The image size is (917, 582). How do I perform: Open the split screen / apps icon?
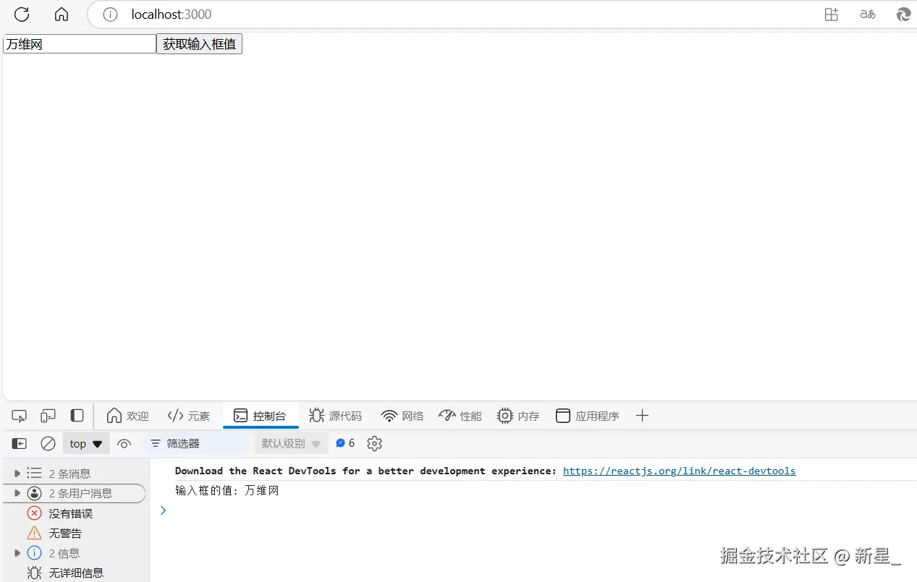click(831, 14)
